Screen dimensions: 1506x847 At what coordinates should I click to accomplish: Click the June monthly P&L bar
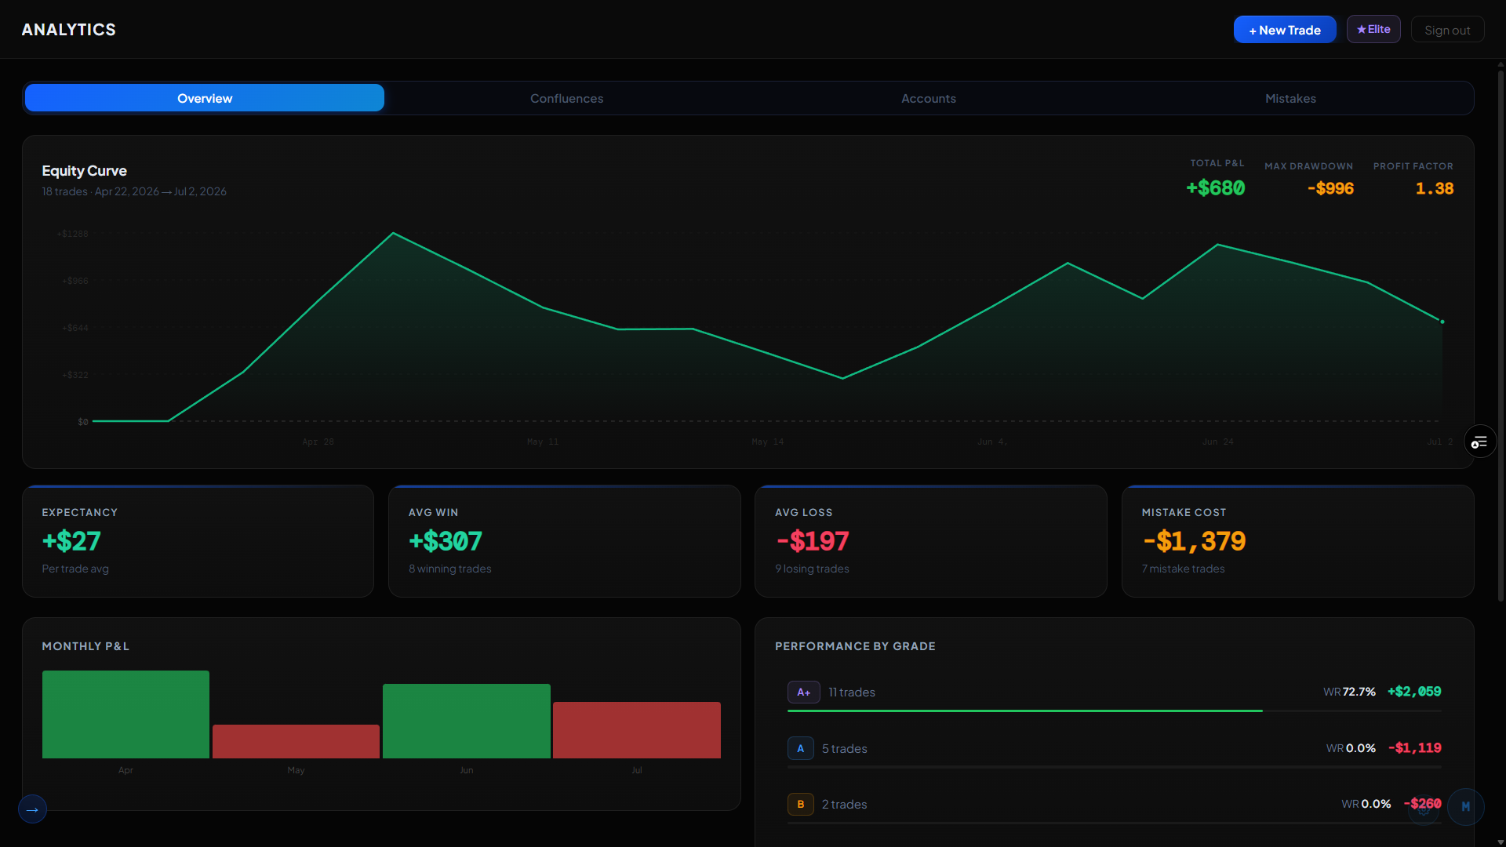point(467,721)
